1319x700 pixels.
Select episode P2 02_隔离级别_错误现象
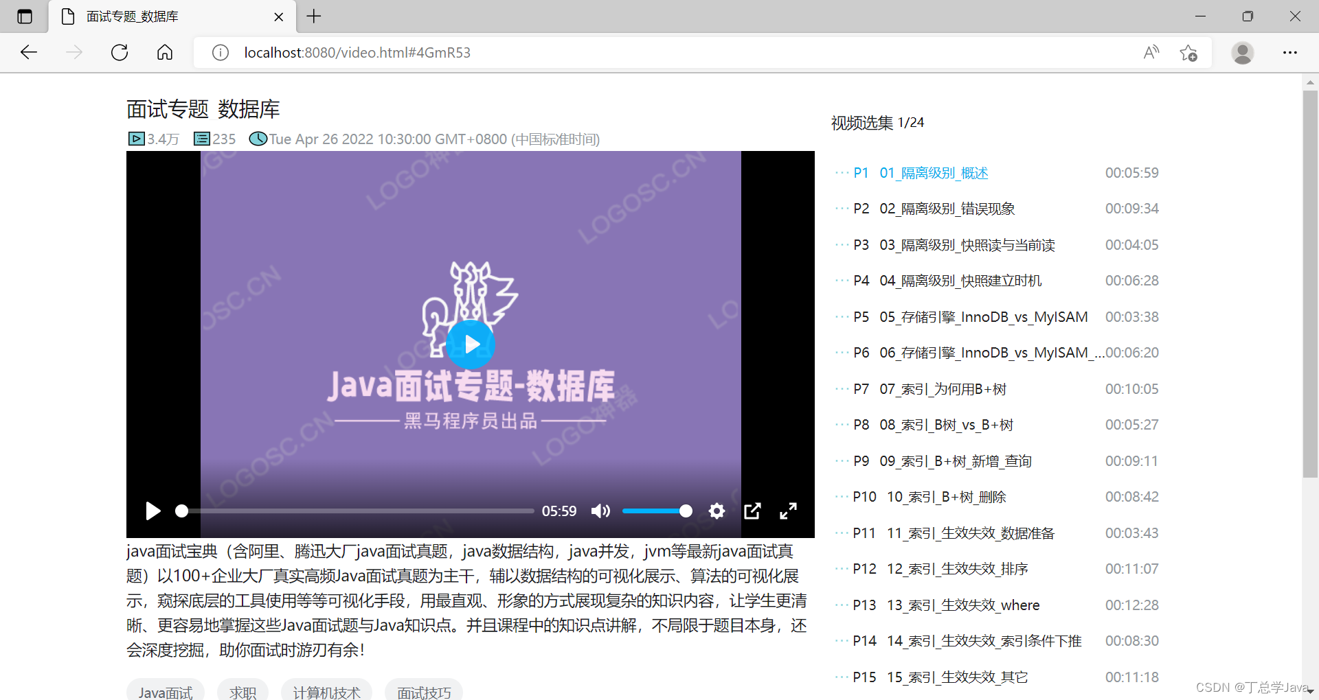coord(996,209)
